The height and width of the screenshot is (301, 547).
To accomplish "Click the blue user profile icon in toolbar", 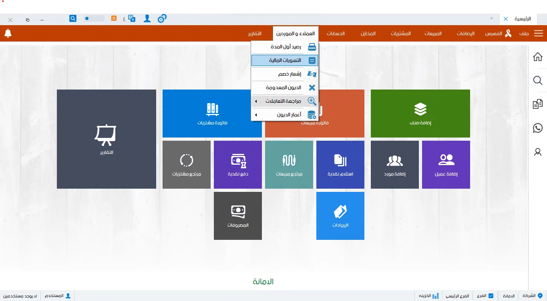I will (x=147, y=18).
